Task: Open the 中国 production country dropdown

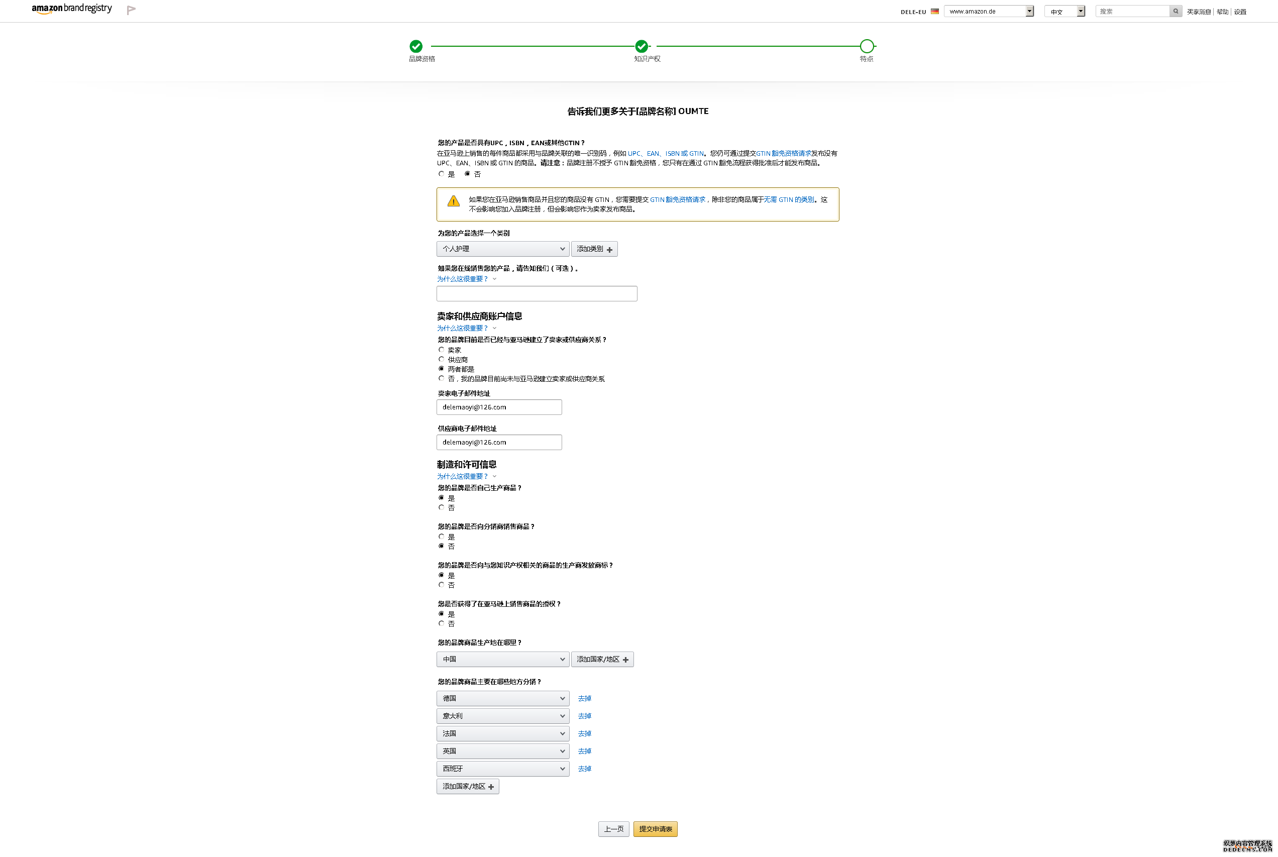Action: point(503,659)
